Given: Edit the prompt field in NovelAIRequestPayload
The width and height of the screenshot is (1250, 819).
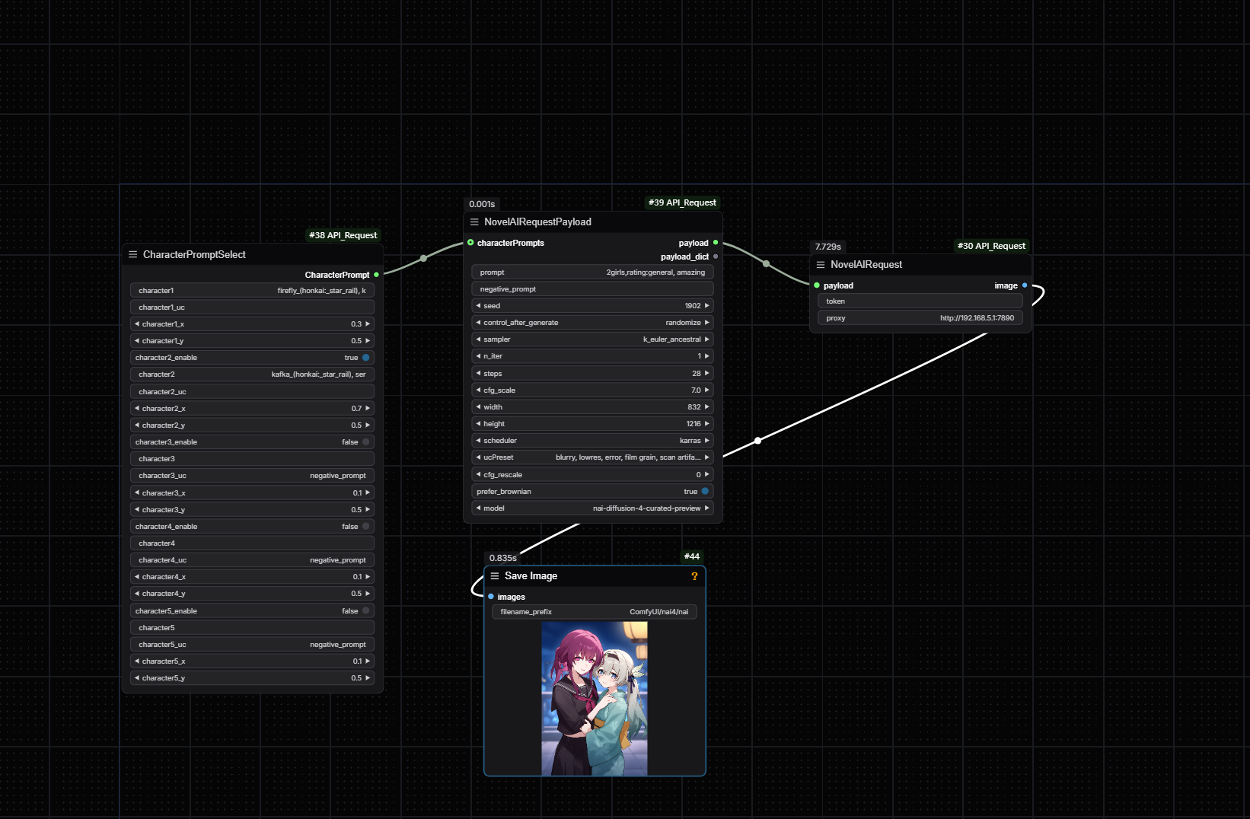Looking at the screenshot, I should (x=592, y=272).
